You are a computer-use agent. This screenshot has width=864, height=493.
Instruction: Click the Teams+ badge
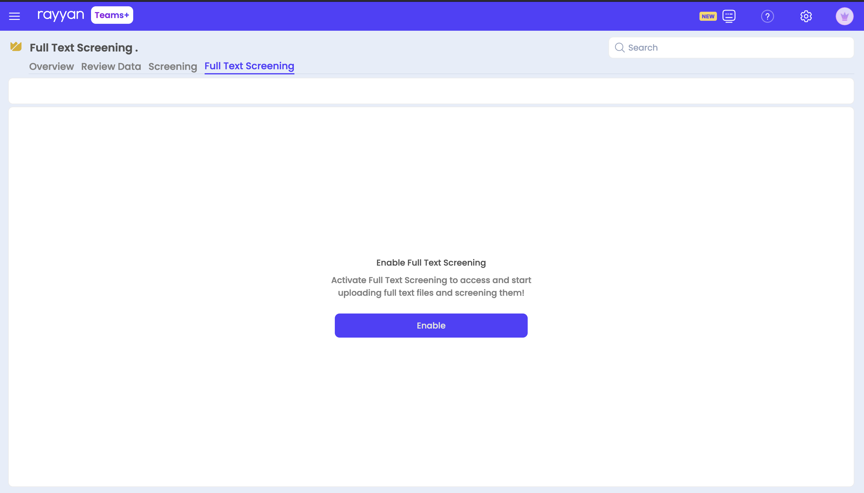[112, 15]
